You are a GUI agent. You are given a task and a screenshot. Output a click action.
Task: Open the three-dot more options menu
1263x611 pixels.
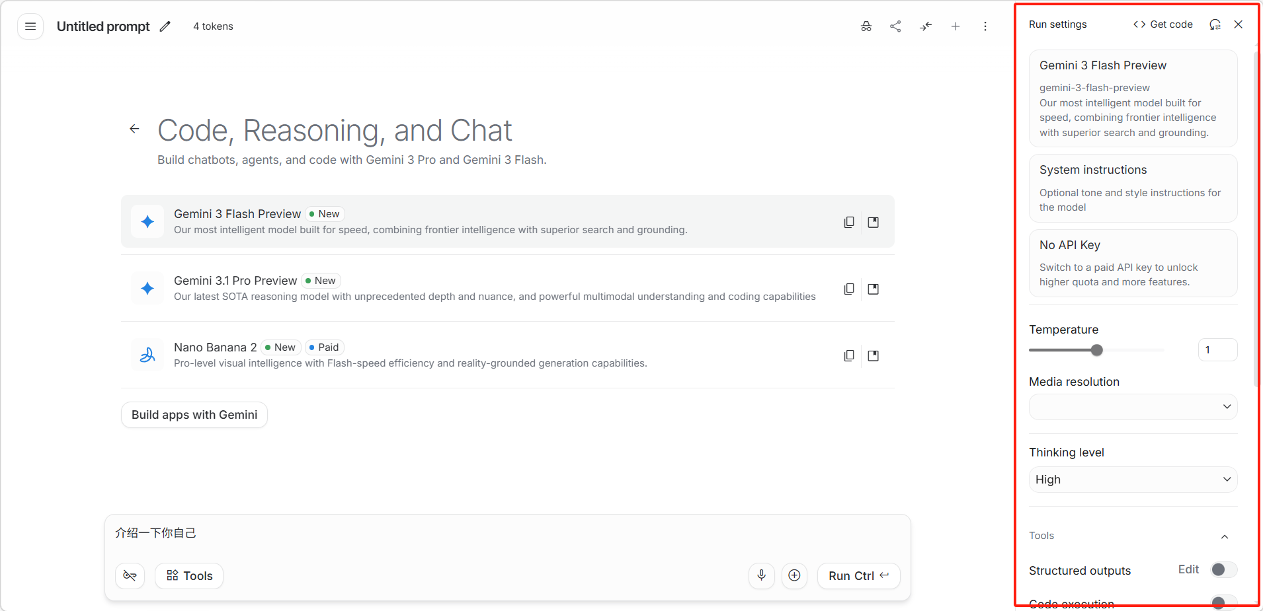(x=985, y=26)
